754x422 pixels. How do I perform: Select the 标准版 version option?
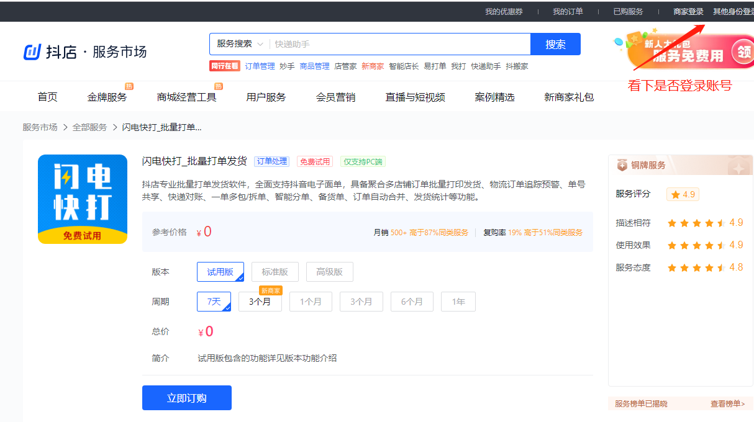[x=275, y=272]
